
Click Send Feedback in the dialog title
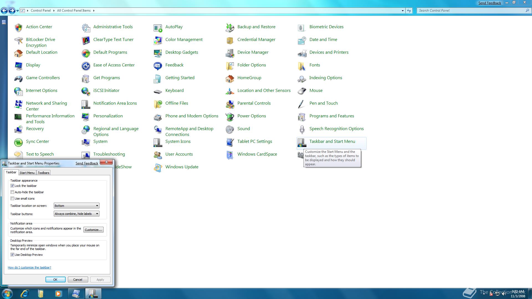click(x=87, y=163)
